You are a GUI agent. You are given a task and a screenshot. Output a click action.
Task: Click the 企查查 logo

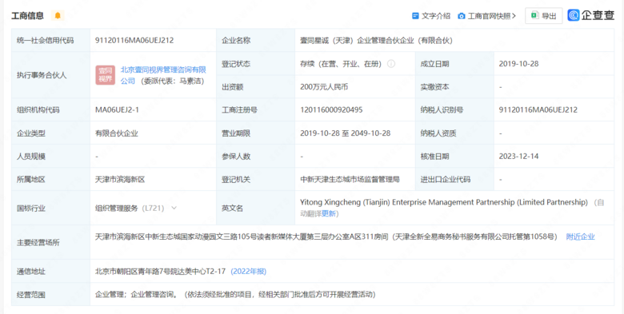point(590,15)
